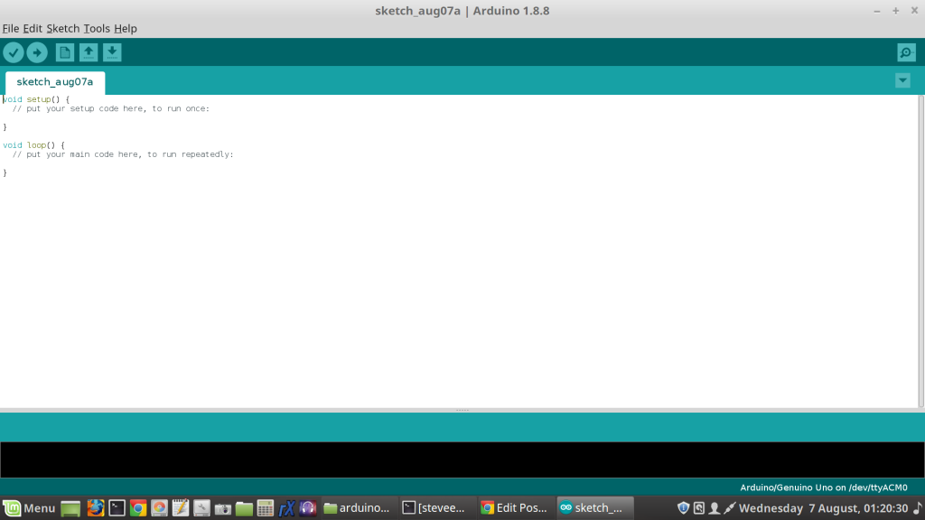Click the console divider handle
The width and height of the screenshot is (925, 520).
point(462,411)
